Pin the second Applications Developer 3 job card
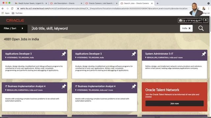The width and height of the screenshot is (211, 118). 134,54
